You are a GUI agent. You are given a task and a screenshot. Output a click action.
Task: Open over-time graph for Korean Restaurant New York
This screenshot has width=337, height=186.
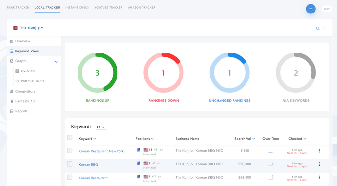(x=271, y=152)
